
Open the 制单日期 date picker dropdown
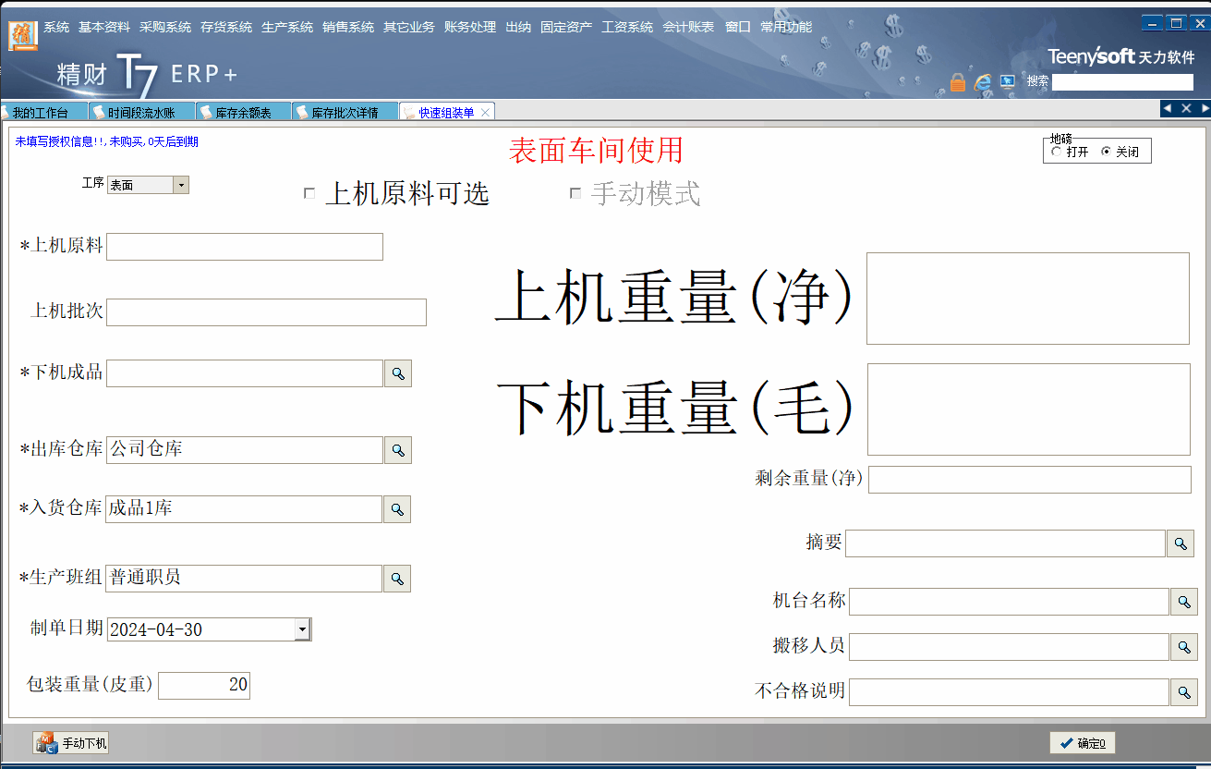point(302,629)
